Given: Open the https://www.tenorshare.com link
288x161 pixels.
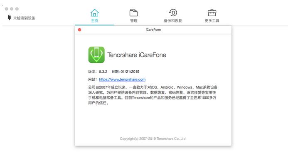Looking at the screenshot, I should (122, 79).
